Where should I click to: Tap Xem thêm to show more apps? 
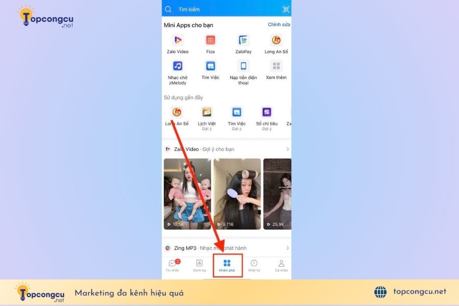(276, 70)
